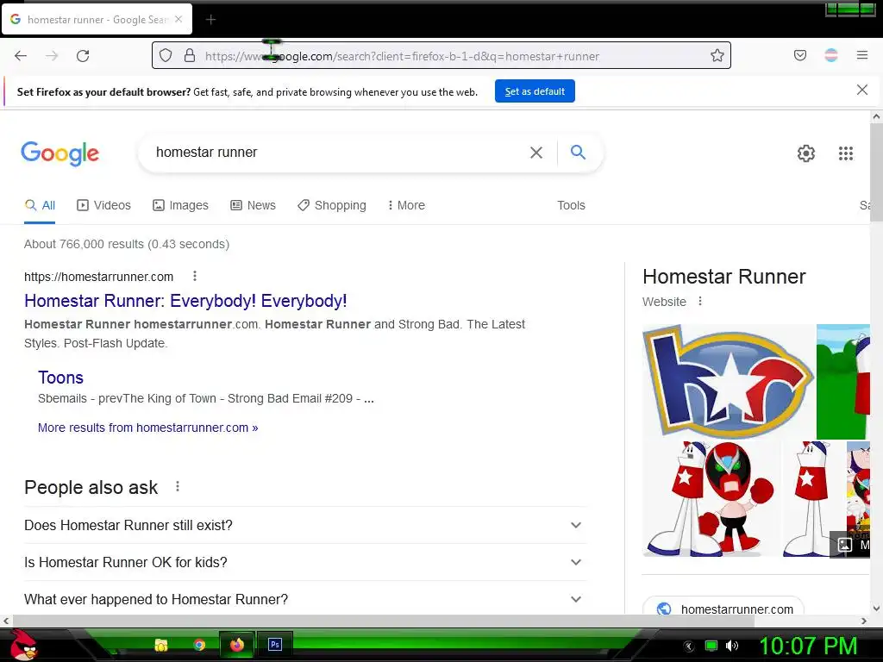Open the Strong Bad and Homestar image
The height and width of the screenshot is (662, 883).
tap(711, 499)
